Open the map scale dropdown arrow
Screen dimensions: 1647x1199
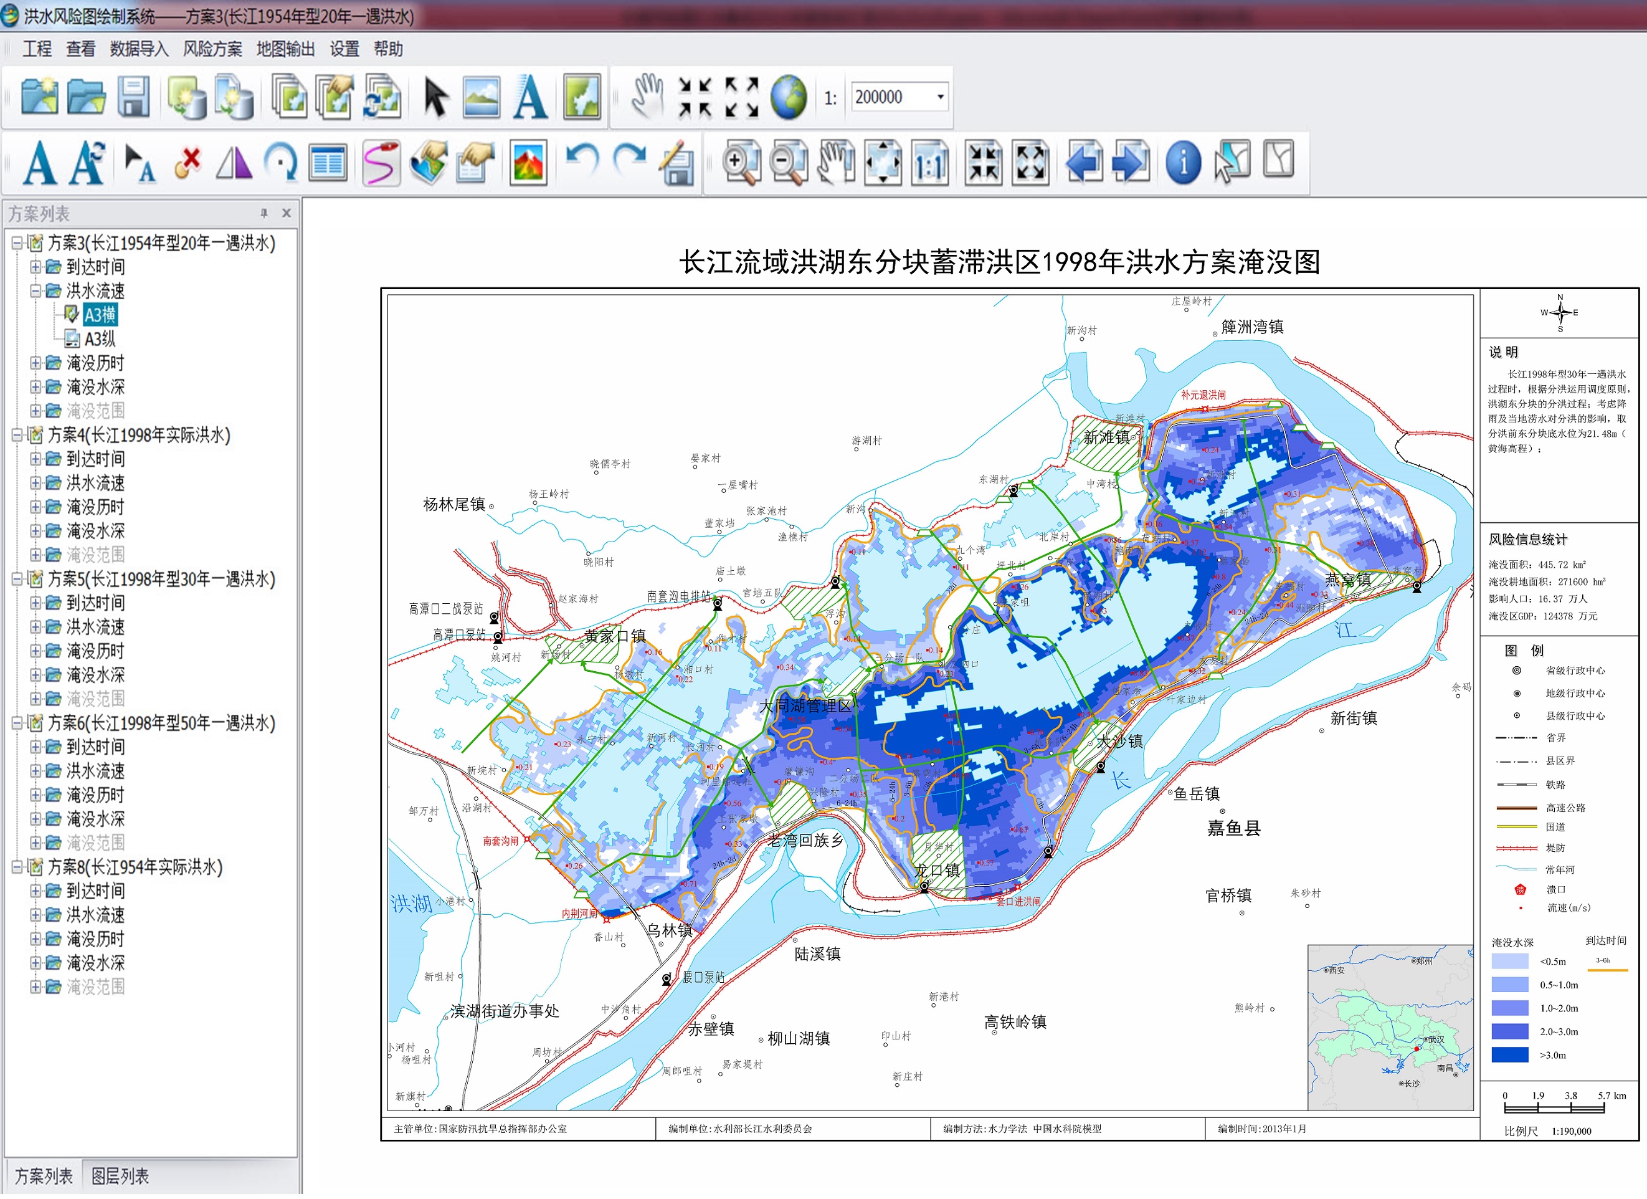tap(941, 97)
